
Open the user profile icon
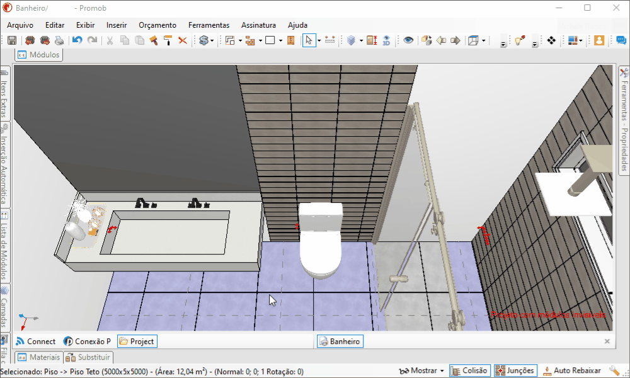pyautogui.click(x=599, y=40)
